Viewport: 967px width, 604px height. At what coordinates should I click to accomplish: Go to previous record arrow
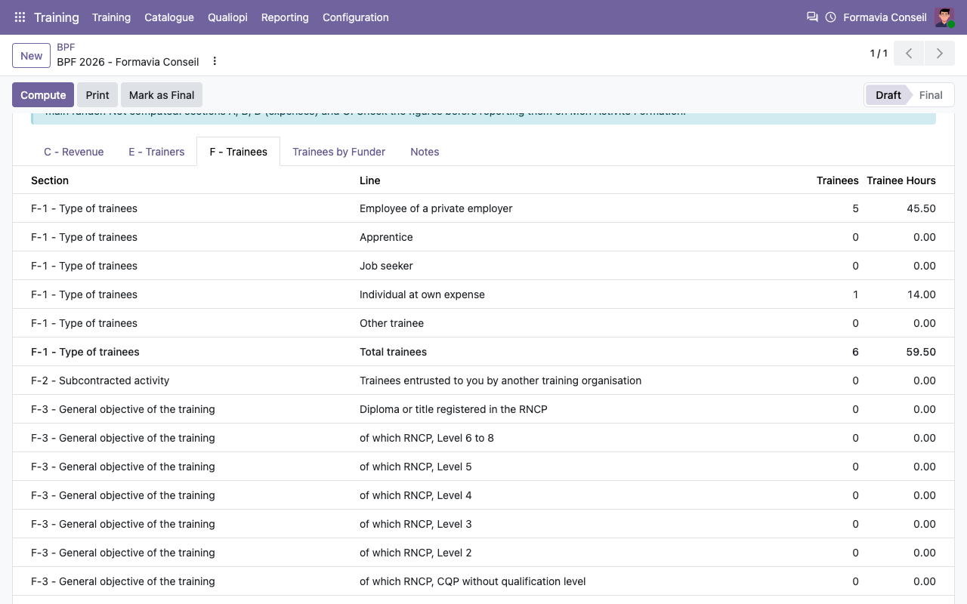909,54
